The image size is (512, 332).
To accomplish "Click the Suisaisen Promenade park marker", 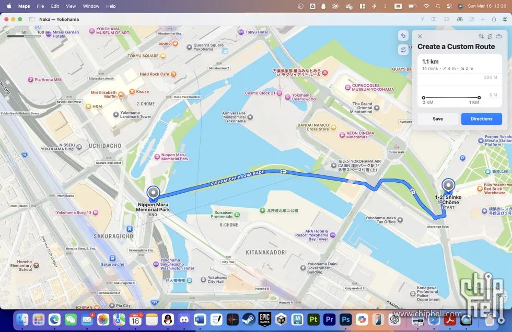I will click(x=237, y=214).
